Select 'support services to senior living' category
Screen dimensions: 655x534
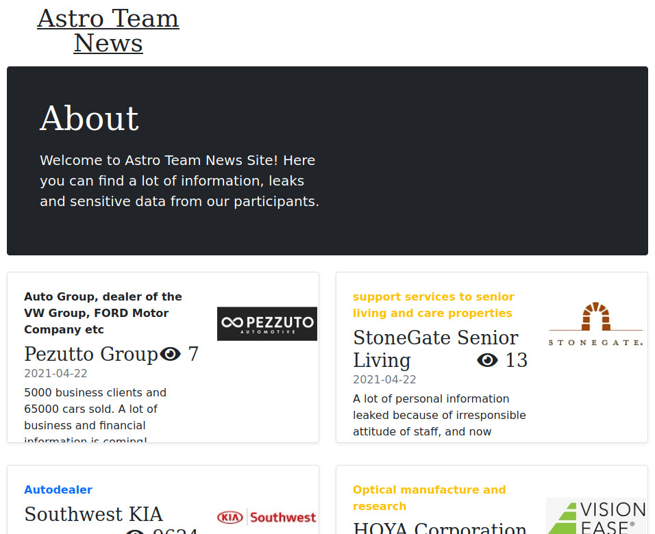(x=433, y=305)
